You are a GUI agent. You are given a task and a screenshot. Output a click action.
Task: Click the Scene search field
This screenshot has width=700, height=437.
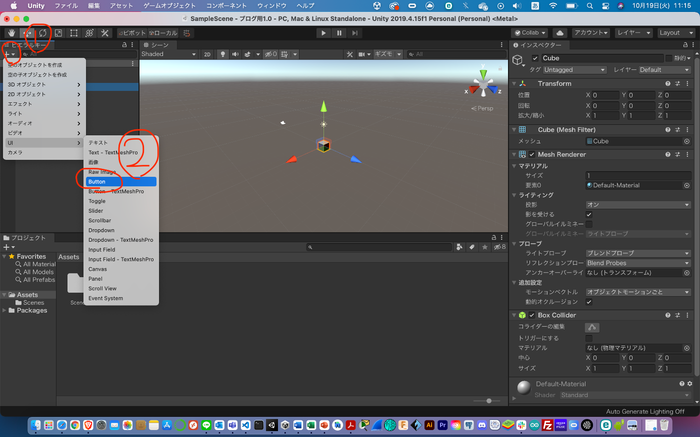(456, 54)
